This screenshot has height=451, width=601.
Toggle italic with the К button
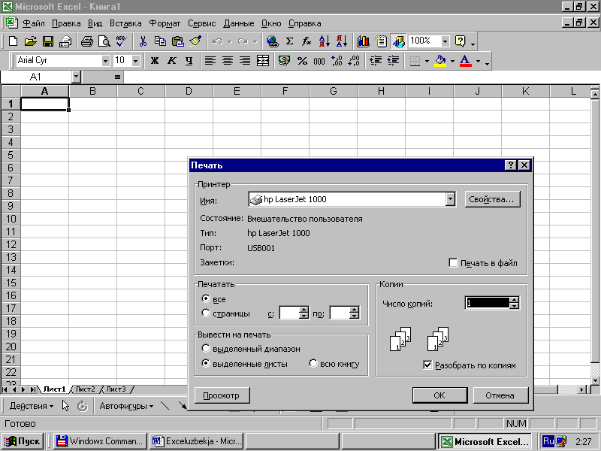click(172, 61)
